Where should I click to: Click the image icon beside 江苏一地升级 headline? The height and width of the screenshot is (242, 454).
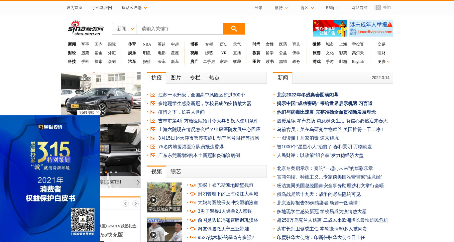[153, 95]
